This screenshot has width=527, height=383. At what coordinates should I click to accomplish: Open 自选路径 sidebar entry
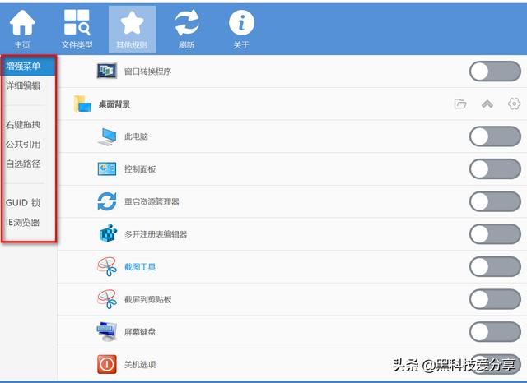pos(23,164)
